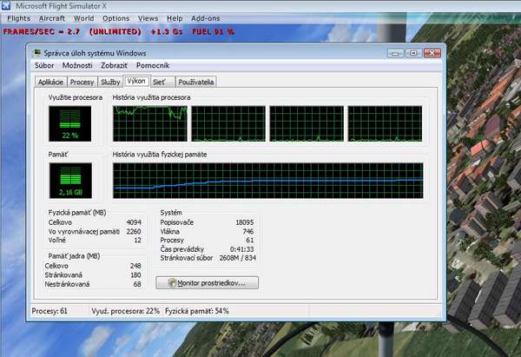Click the 'Vo vyrovnávacej pamäti' row
This screenshot has height=357, width=521.
(x=95, y=231)
